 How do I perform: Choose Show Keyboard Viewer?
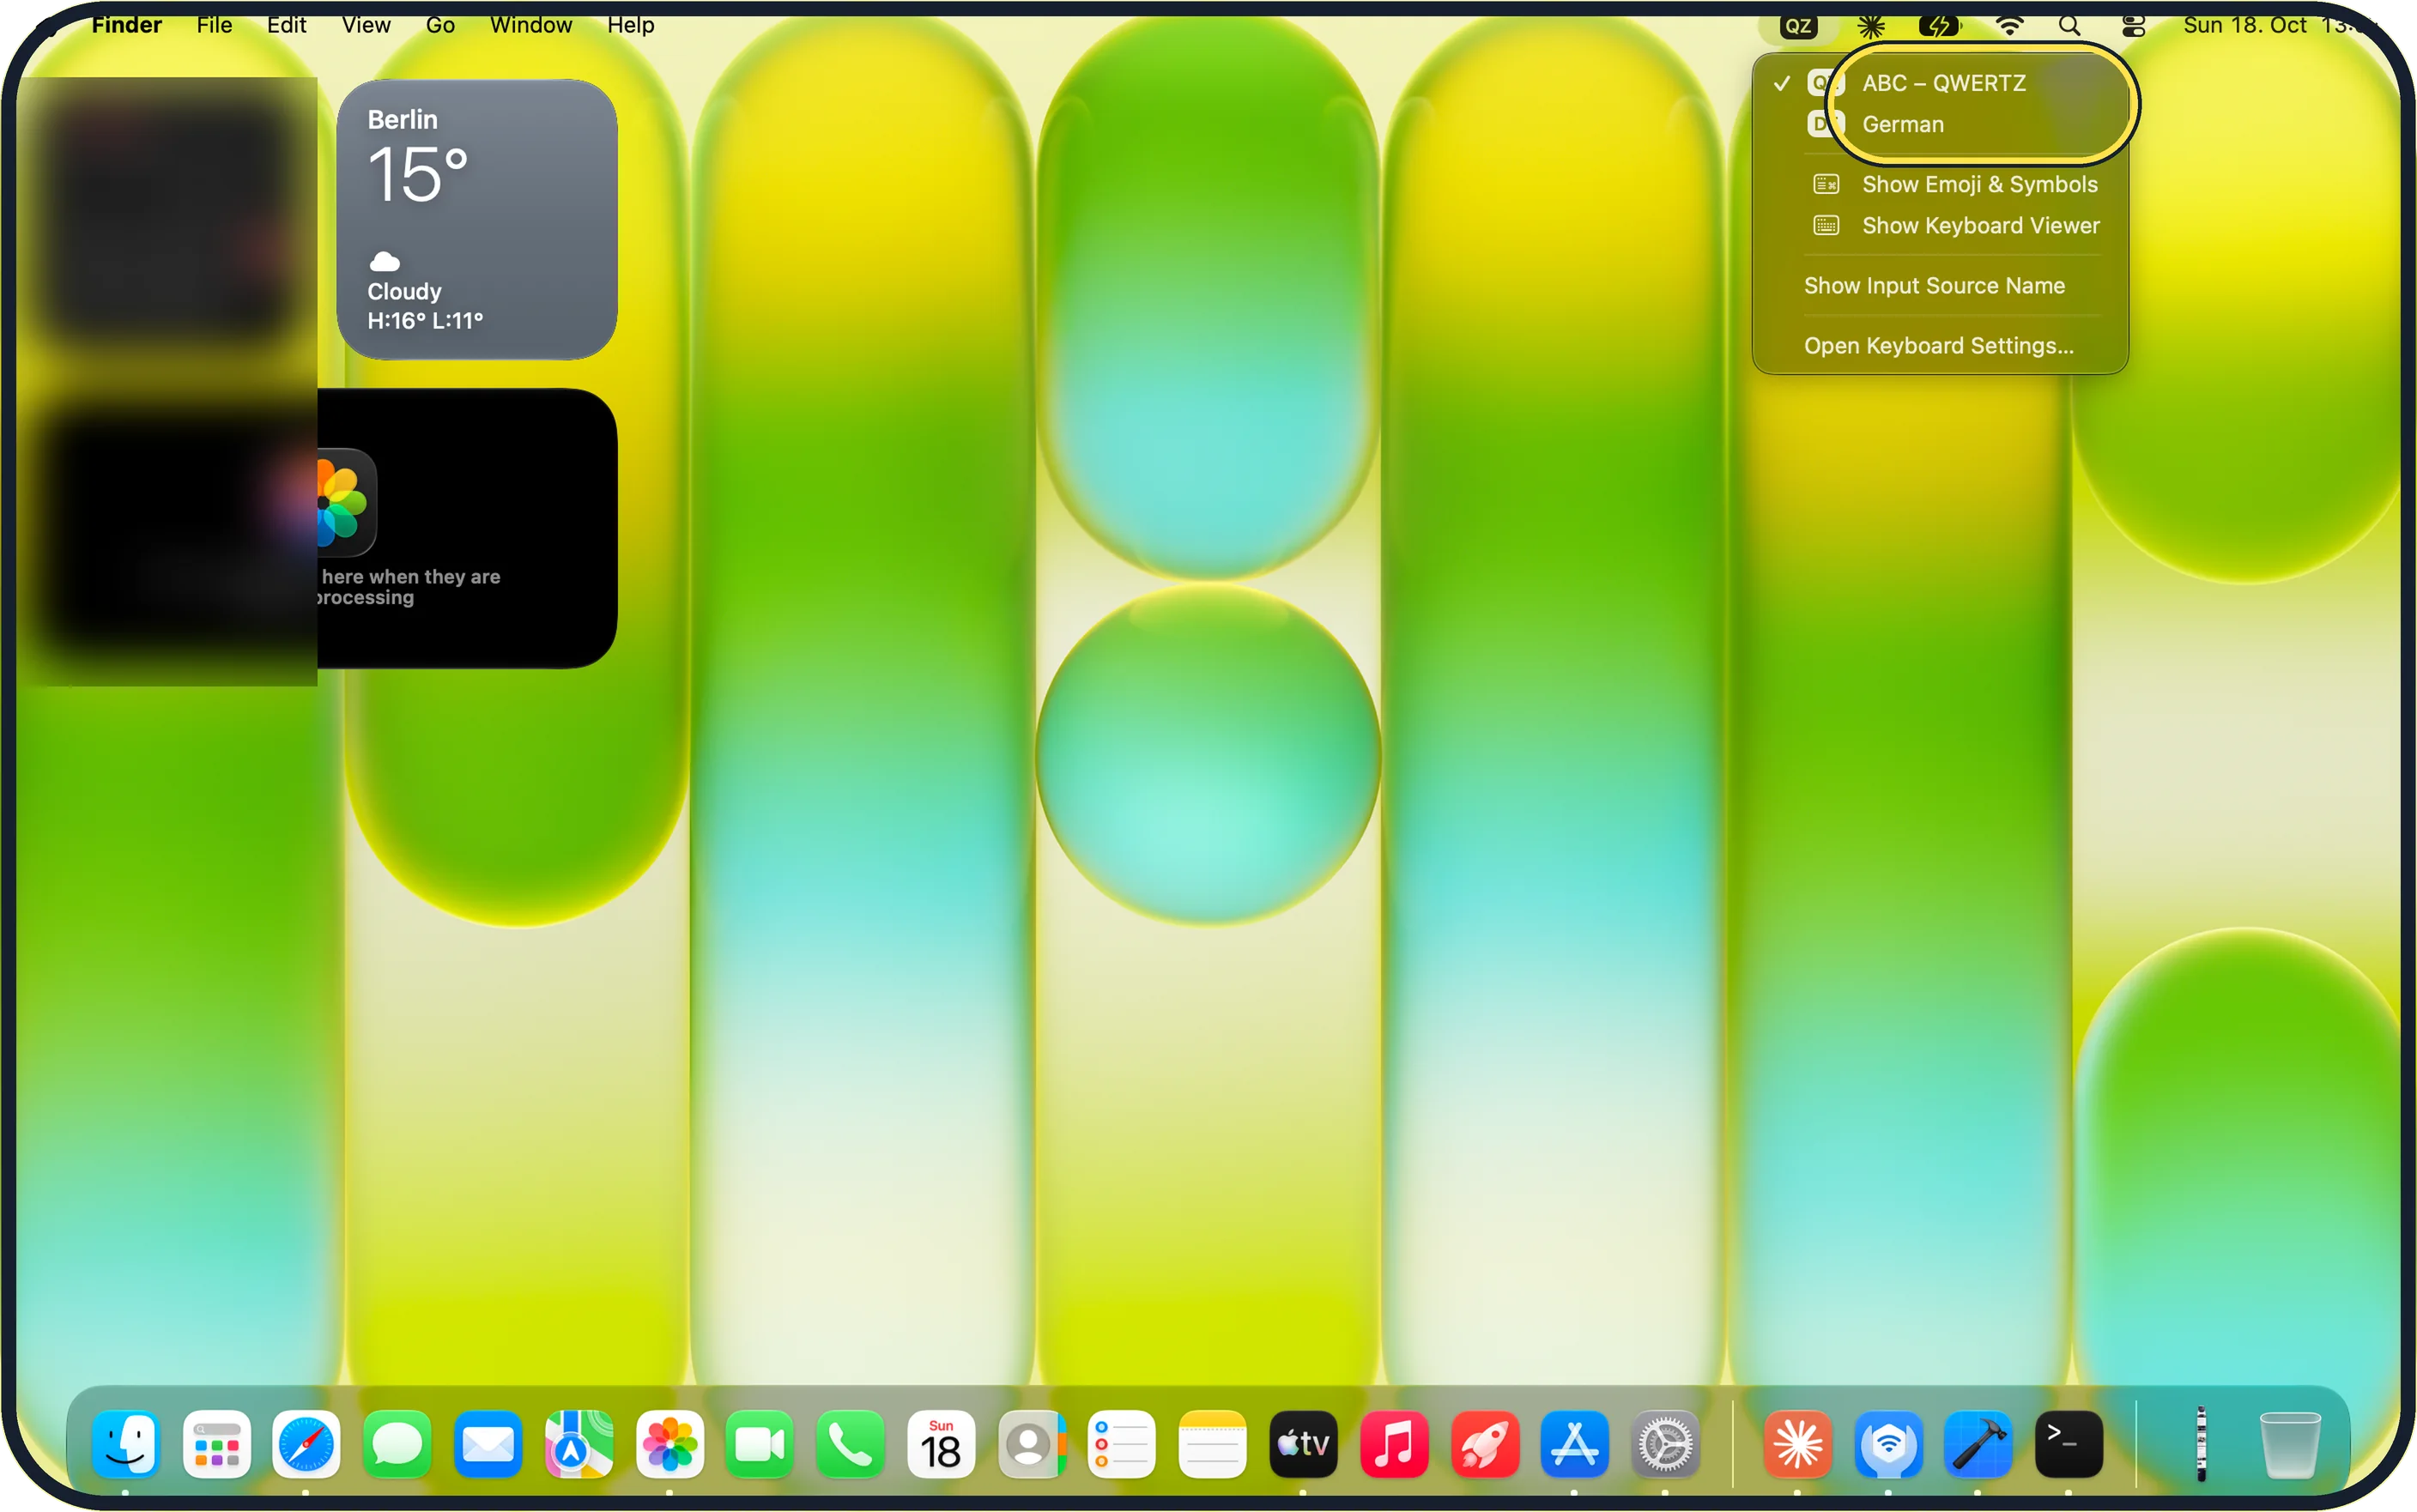tap(1941, 225)
